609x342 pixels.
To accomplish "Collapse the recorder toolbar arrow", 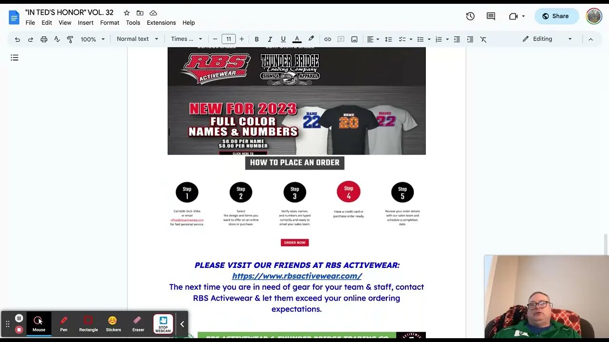I will [x=182, y=324].
